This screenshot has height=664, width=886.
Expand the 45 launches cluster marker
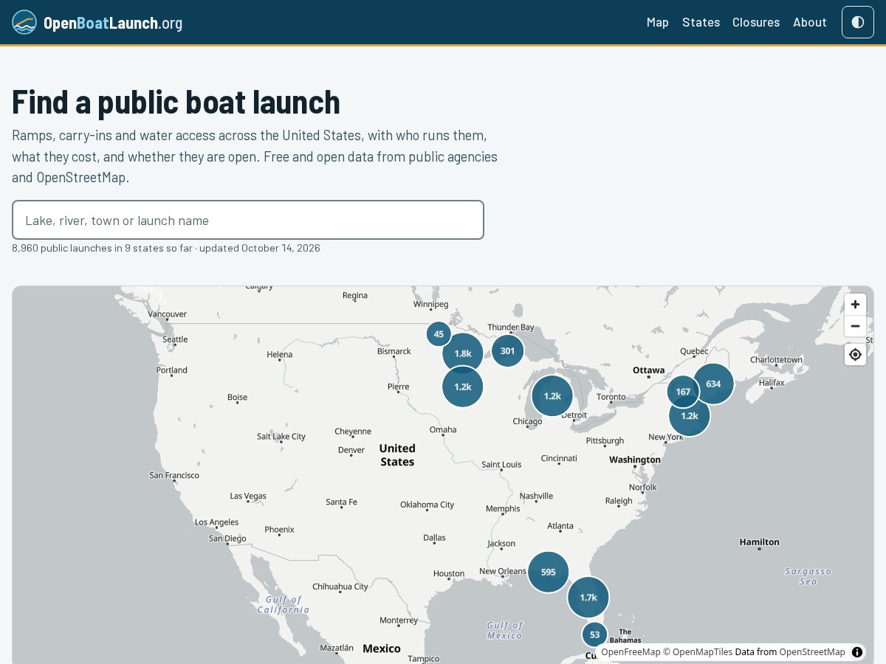pos(439,334)
